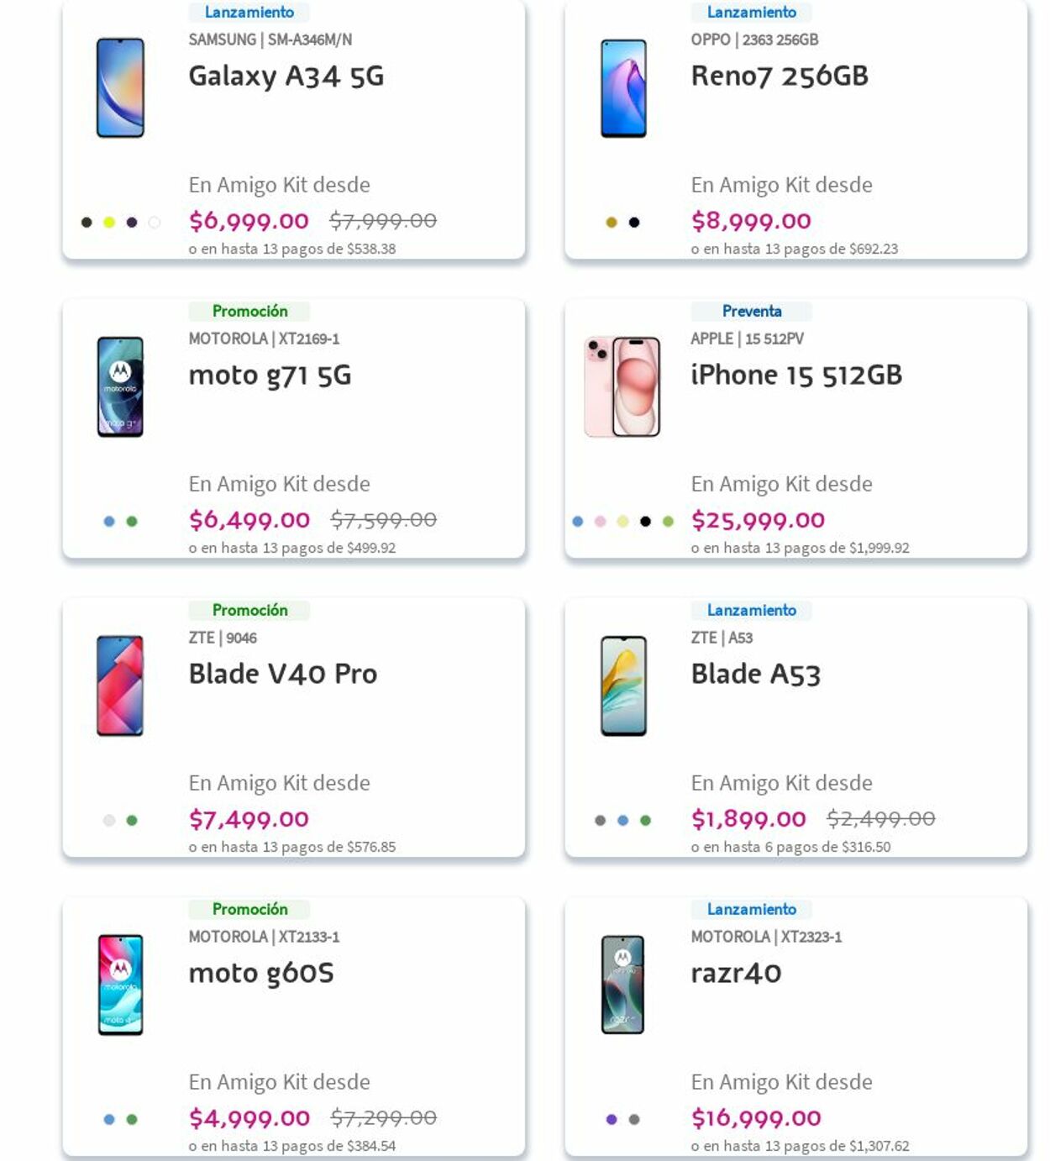Open the iPhone 15 512GB title link
Screen dimensions: 1050x1161
pos(795,375)
